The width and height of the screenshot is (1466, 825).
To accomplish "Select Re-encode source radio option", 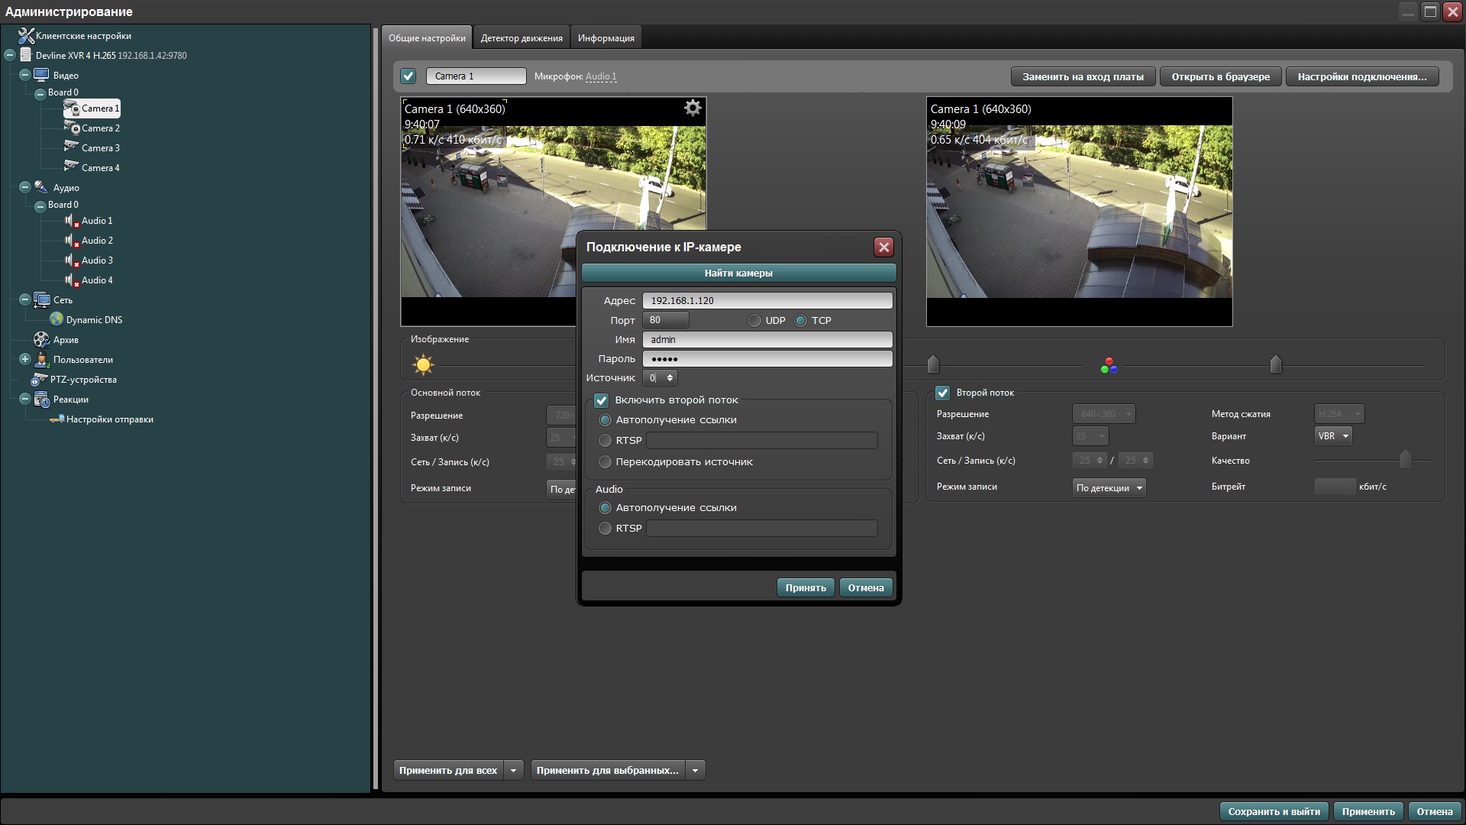I will [605, 462].
